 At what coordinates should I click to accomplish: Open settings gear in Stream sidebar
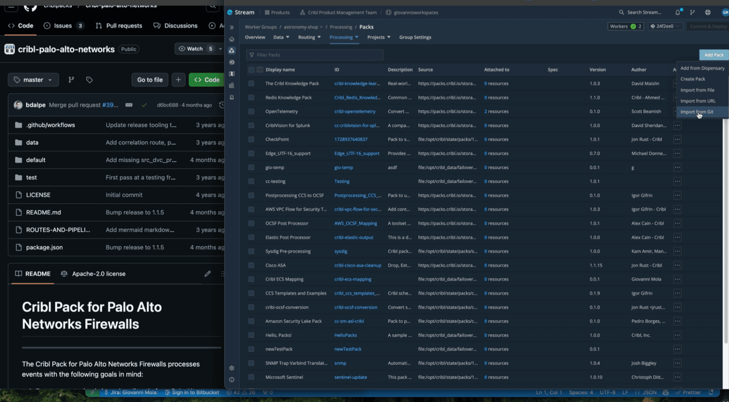[232, 368]
